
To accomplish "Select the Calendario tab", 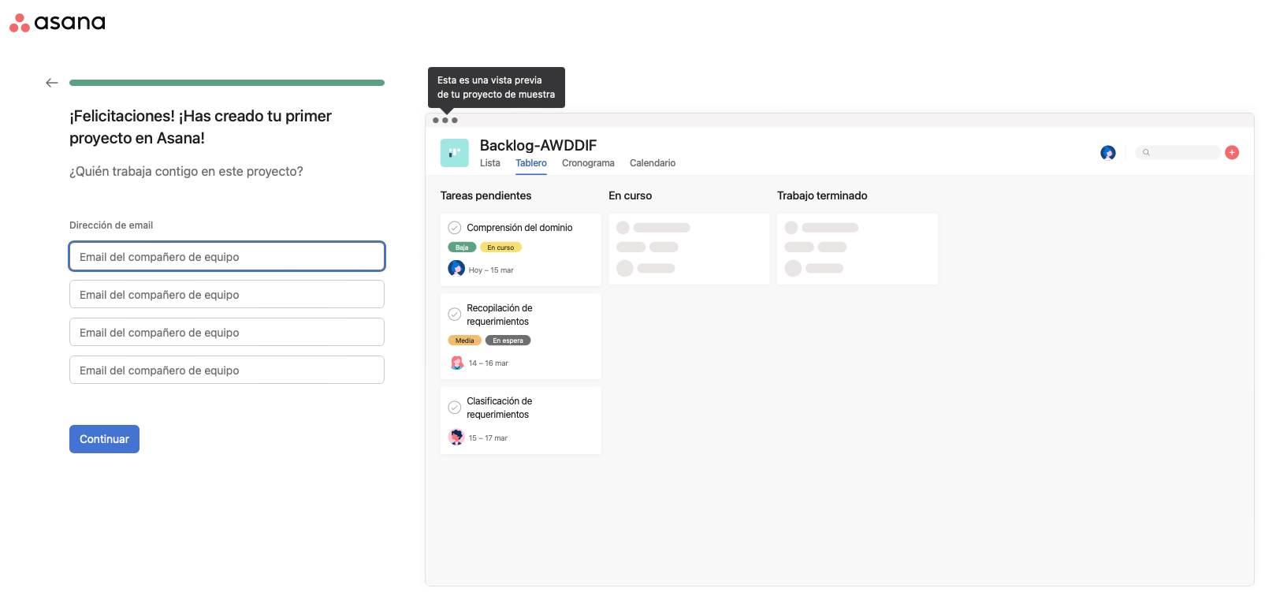I will pos(652,163).
